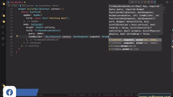Open the Flutter sidebar view

[3, 44]
